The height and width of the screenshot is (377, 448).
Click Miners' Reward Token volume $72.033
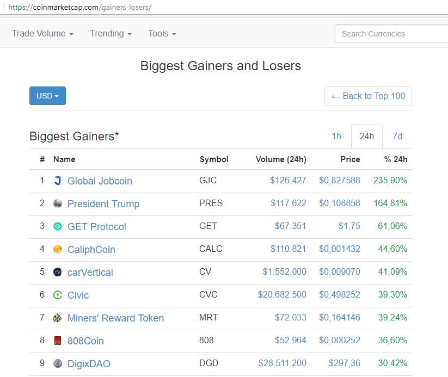tap(290, 317)
